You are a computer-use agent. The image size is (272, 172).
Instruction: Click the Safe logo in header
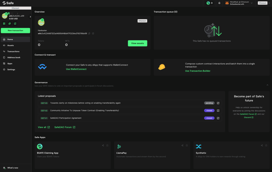point(8,3)
